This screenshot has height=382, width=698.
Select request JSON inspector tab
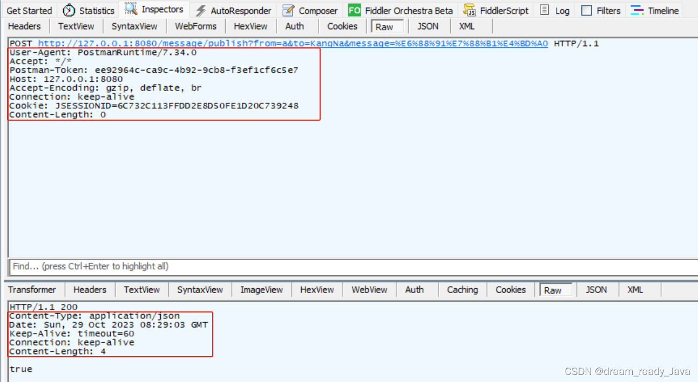[x=428, y=26]
